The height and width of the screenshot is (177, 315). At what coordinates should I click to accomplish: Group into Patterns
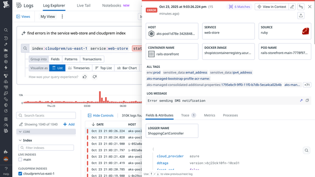tap(71, 59)
